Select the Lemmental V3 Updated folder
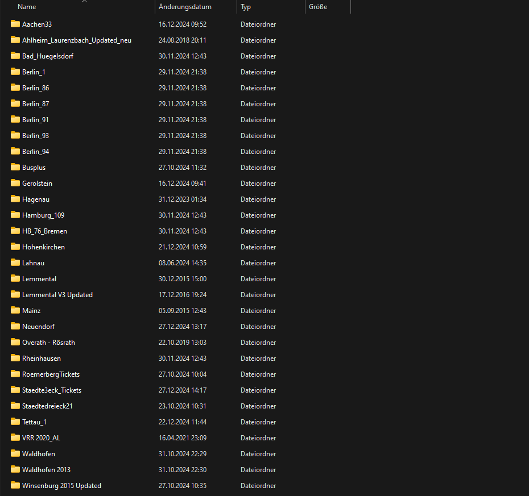The image size is (529, 496). pos(57,295)
